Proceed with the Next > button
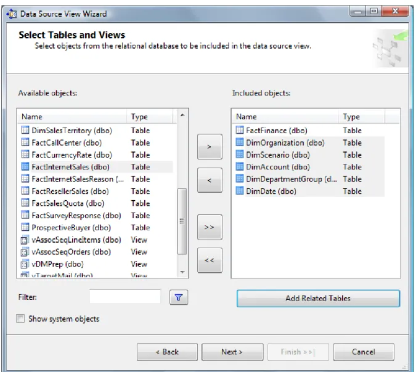 232,352
